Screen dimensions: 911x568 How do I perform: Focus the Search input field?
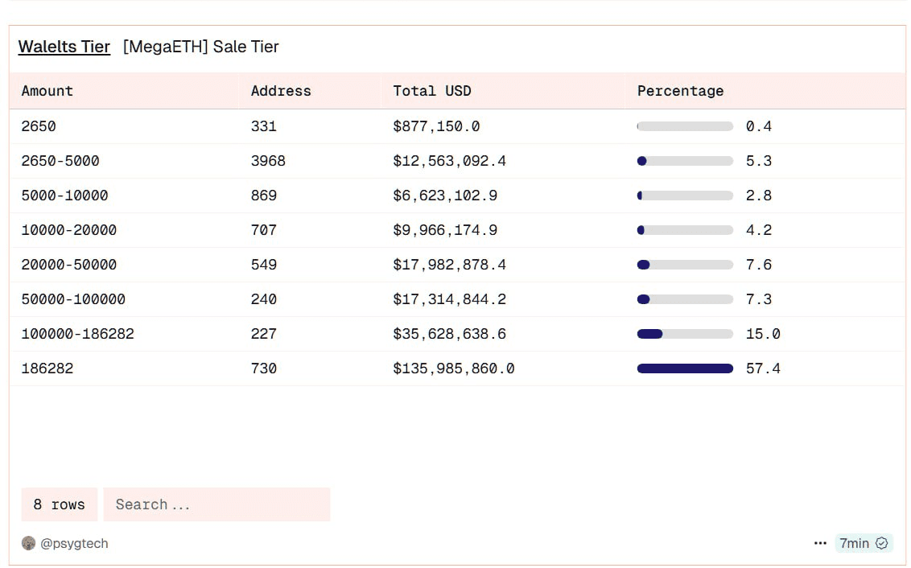coord(216,504)
